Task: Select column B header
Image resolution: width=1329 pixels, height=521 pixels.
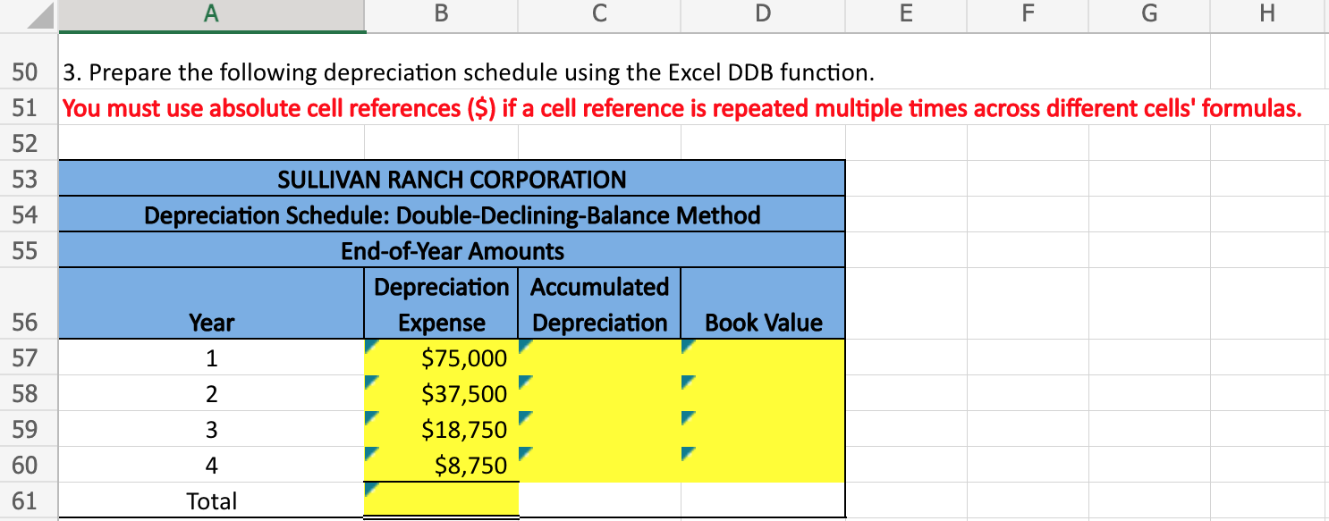Action: pos(441,16)
